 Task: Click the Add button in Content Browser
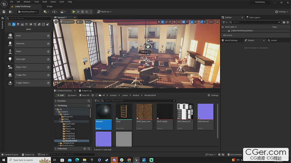pos(60,95)
